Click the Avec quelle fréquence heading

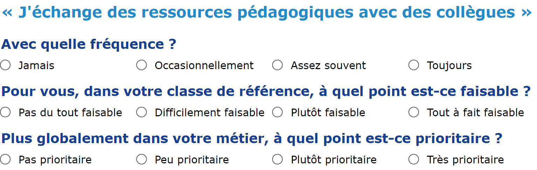[x=89, y=44]
